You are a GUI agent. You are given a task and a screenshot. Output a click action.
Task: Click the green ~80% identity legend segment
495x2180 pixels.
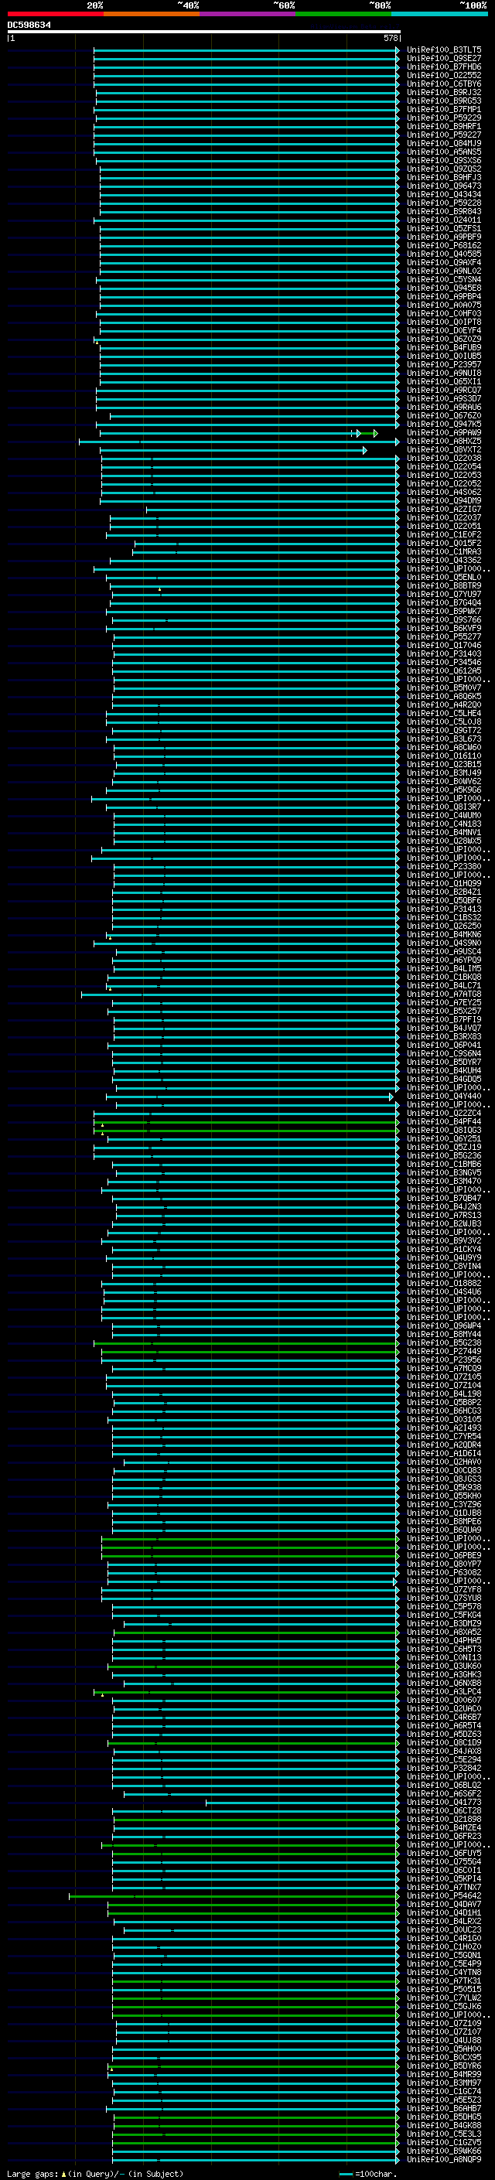(x=343, y=14)
